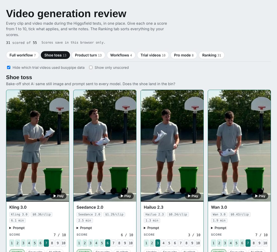Rate Wan 3.0 a 3
Viewport: 277px width, 252px height.
(x=225, y=243)
